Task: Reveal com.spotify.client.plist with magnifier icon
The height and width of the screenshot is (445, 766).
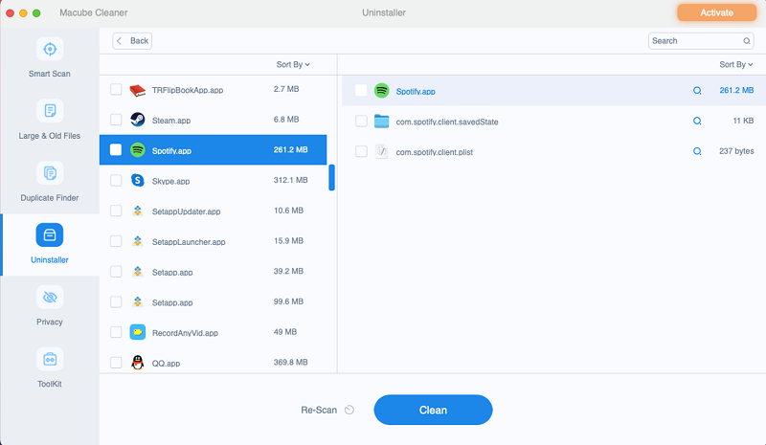Action: point(697,151)
